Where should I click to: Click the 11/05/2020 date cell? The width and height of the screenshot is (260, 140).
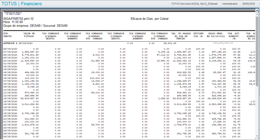[x=10, y=92]
